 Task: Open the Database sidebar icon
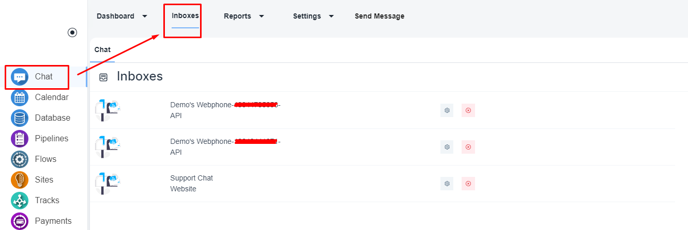(x=20, y=118)
